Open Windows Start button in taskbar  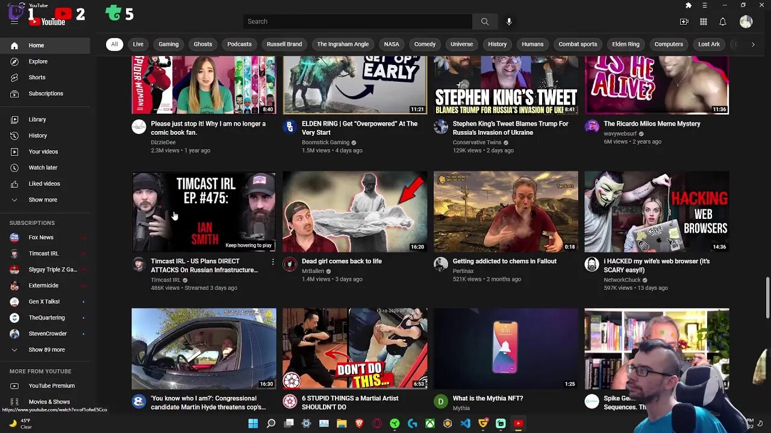coord(253,423)
